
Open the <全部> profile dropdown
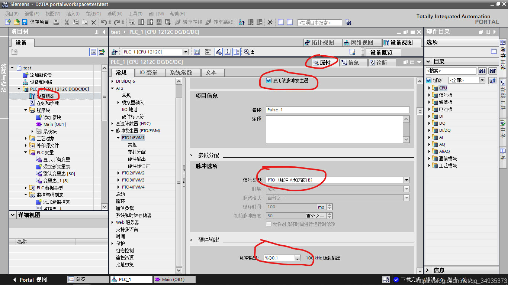[x=482, y=80]
